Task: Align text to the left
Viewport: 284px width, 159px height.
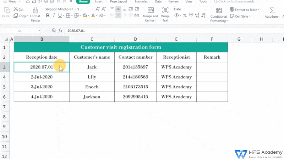Action: click(112, 16)
